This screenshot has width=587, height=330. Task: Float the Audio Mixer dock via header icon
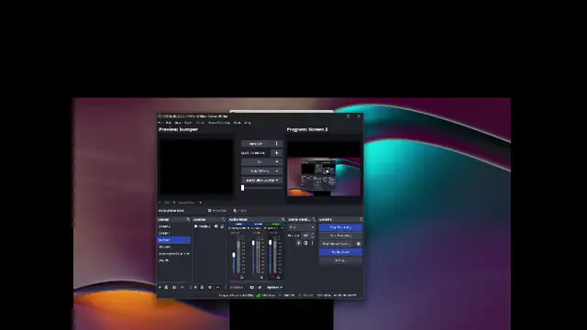(282, 219)
